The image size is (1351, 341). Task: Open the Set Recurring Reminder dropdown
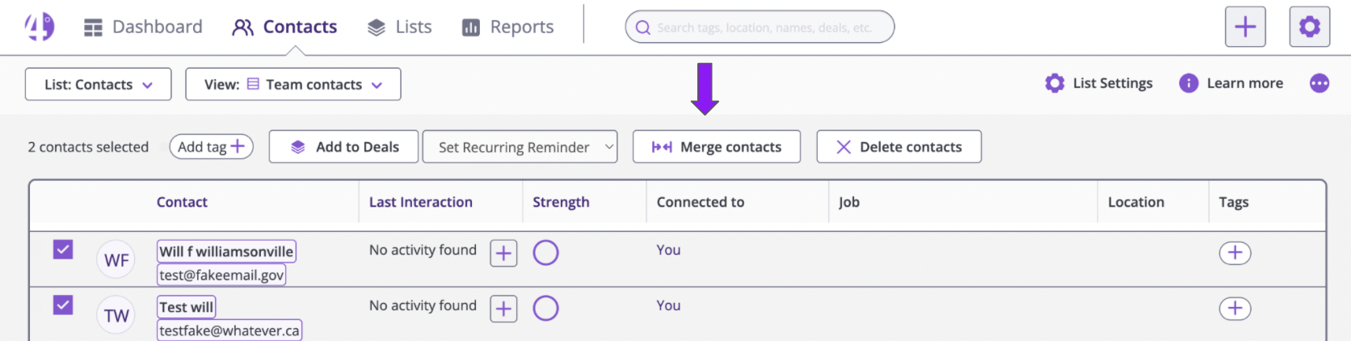click(x=520, y=147)
